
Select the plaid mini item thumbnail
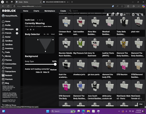[138, 22]
